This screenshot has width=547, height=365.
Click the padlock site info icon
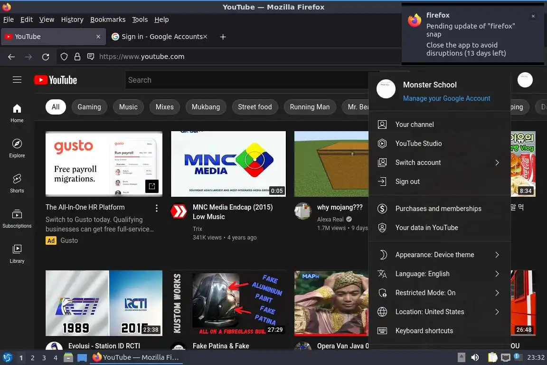77,57
